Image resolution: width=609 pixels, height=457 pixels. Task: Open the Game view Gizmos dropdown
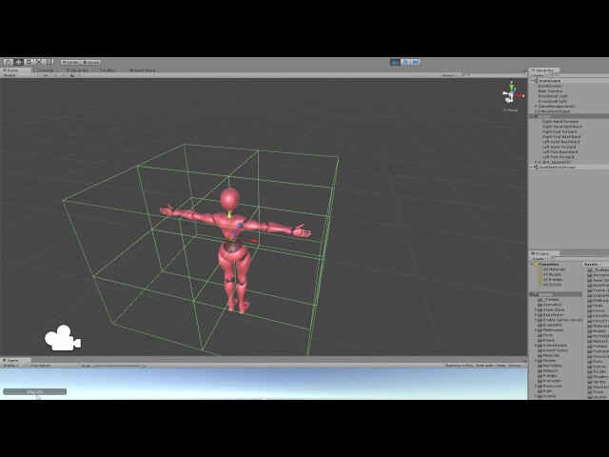point(517,366)
